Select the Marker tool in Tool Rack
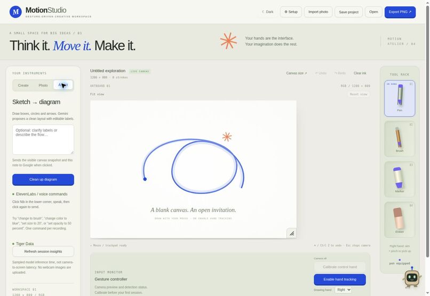This screenshot has width=430, height=296. (x=400, y=180)
